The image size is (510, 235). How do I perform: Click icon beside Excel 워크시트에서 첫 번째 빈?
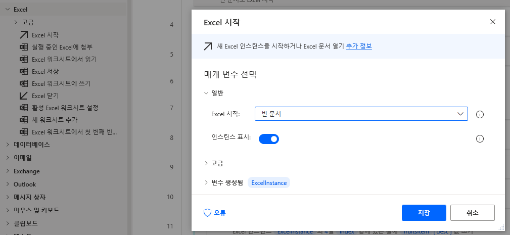[x=24, y=132]
